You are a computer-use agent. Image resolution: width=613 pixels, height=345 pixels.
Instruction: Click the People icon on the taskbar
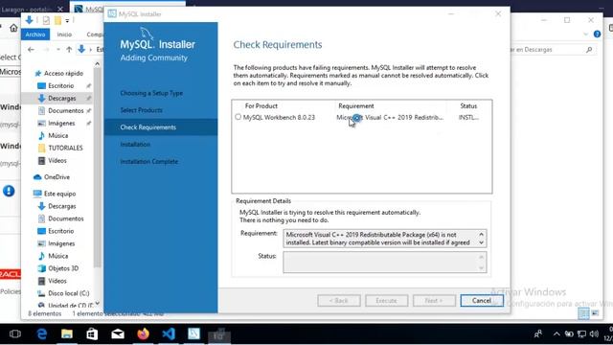538,334
